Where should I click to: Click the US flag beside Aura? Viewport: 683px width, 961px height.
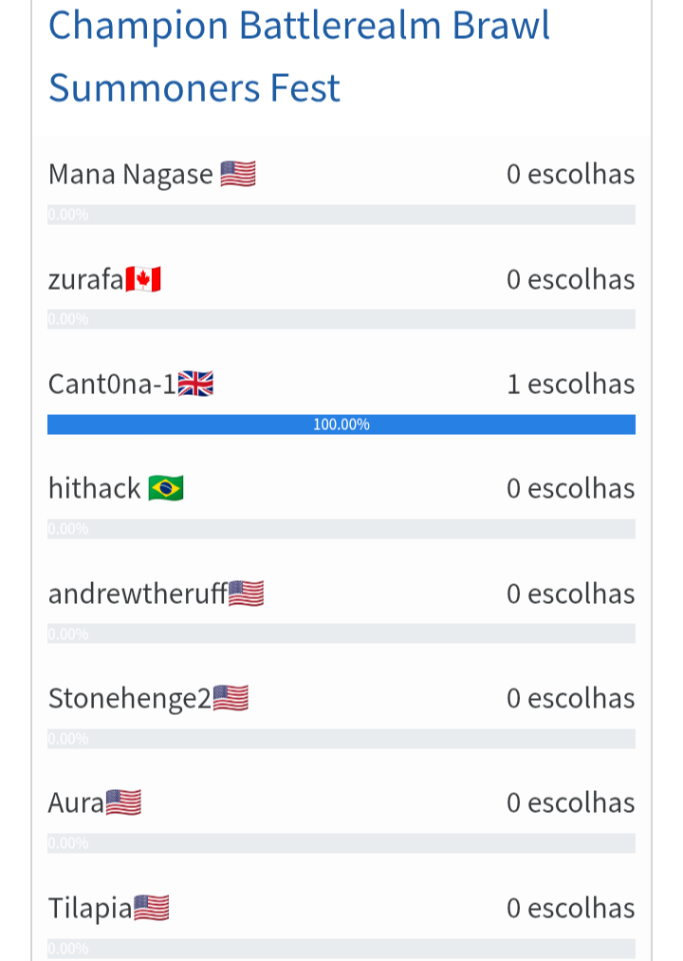point(123,802)
